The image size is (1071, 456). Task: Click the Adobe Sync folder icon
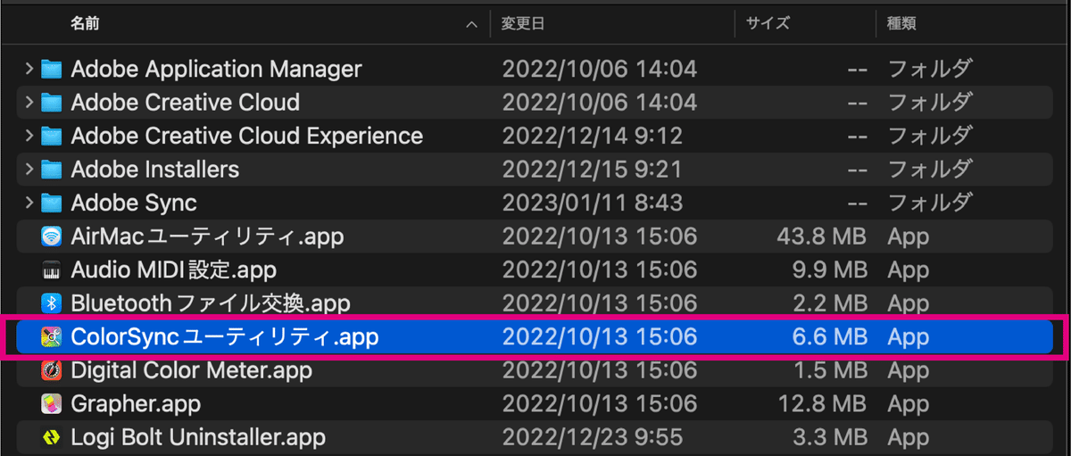coord(52,203)
